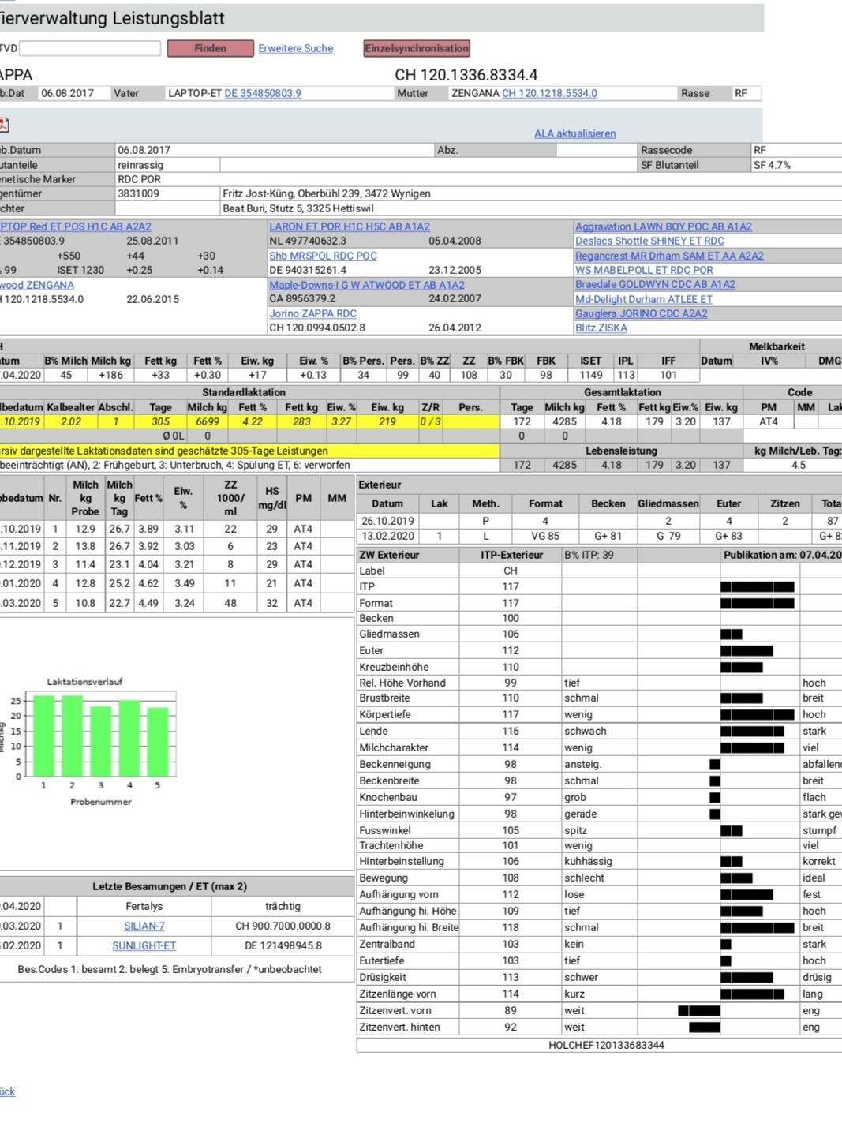Open LARON ET POR H1C pedigree link
The height and width of the screenshot is (1123, 842).
[349, 227]
